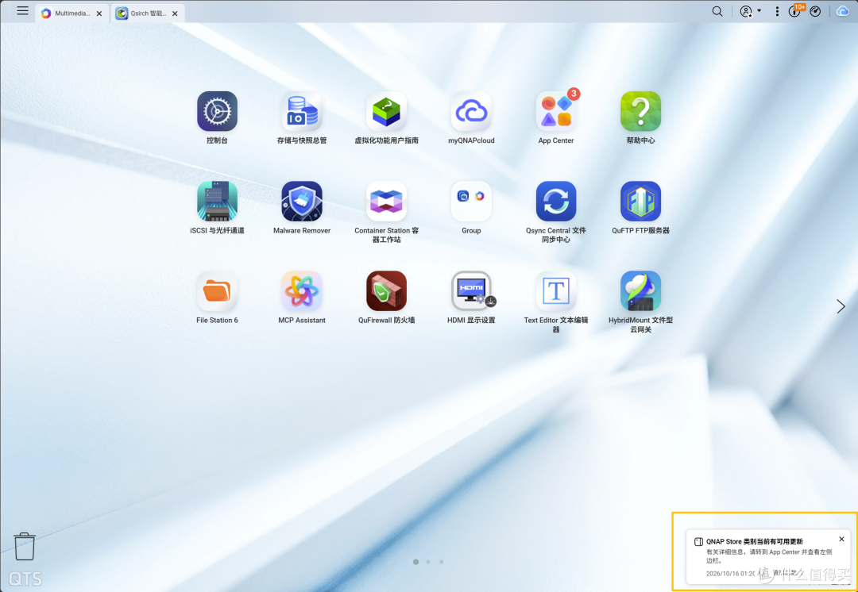Close the Qsirch tab
The image size is (858, 592).
175,13
